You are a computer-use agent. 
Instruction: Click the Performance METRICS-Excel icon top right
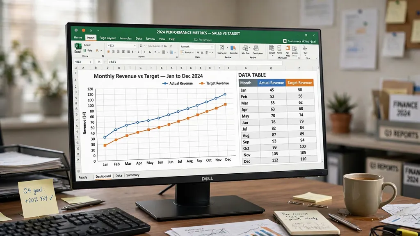click(x=285, y=41)
